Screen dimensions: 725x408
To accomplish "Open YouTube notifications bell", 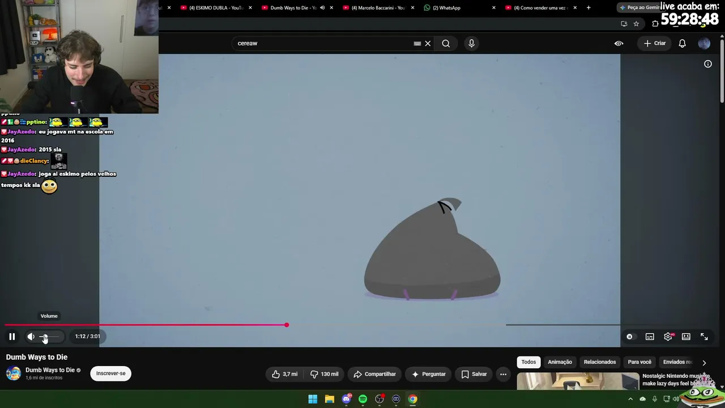I will tap(683, 43).
